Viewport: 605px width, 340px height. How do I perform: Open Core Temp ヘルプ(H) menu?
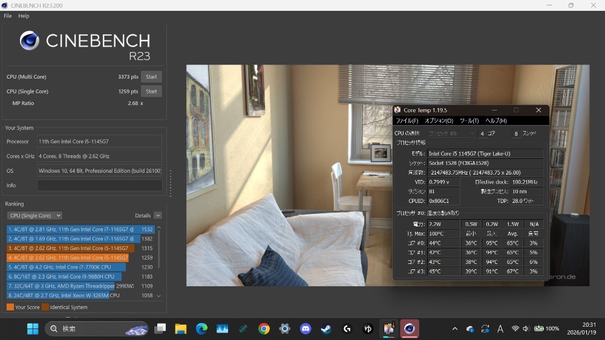point(496,121)
